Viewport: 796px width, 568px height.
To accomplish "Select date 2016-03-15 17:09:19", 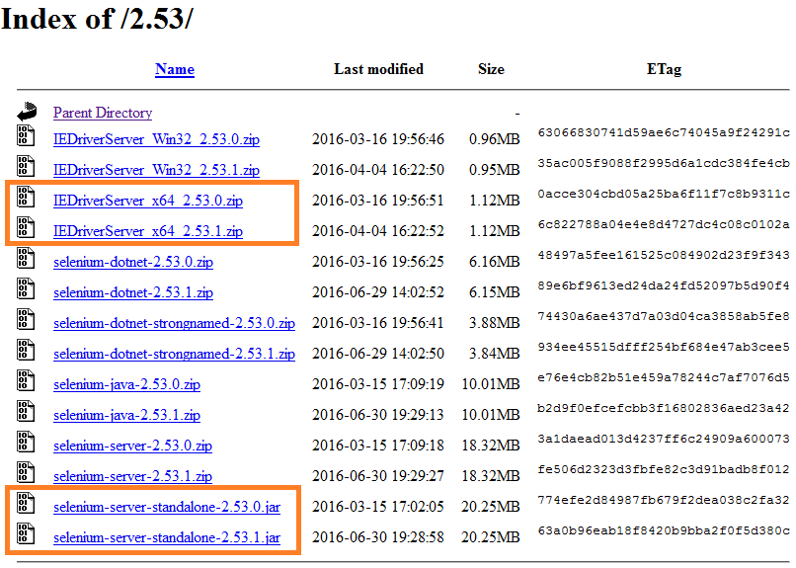I will coord(378,384).
